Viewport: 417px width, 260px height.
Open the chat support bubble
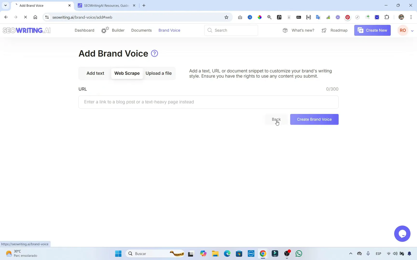[x=402, y=233]
